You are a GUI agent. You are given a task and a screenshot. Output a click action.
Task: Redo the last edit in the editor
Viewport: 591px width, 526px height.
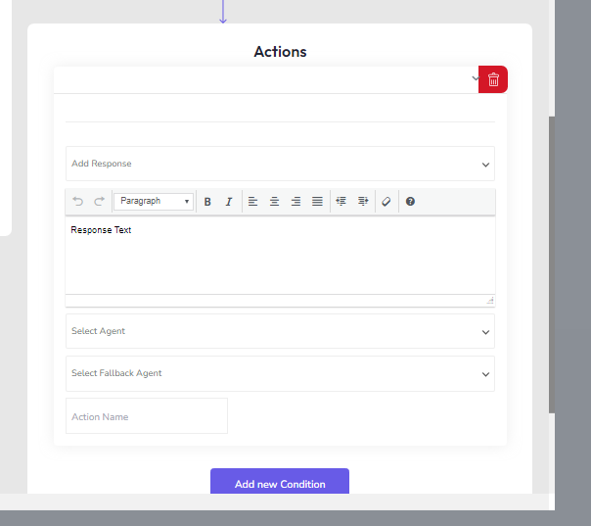pos(100,201)
